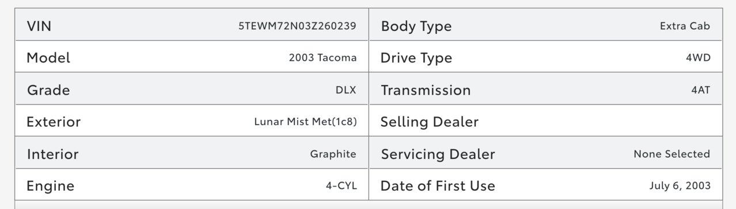Screen dimensions: 736x209
Task: Select the Extra Cab value
Action: pos(685,26)
